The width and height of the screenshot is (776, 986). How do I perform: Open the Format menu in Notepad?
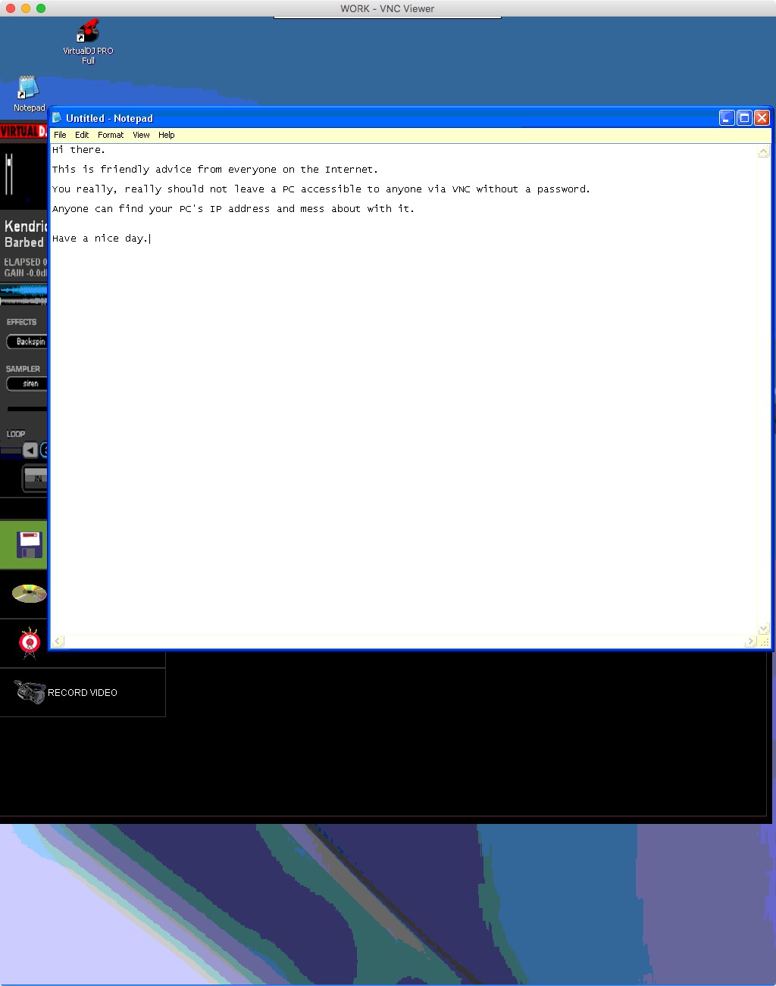(111, 135)
